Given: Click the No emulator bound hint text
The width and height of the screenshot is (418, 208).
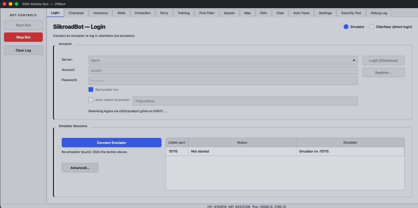Looking at the screenshot, I should (95, 152).
